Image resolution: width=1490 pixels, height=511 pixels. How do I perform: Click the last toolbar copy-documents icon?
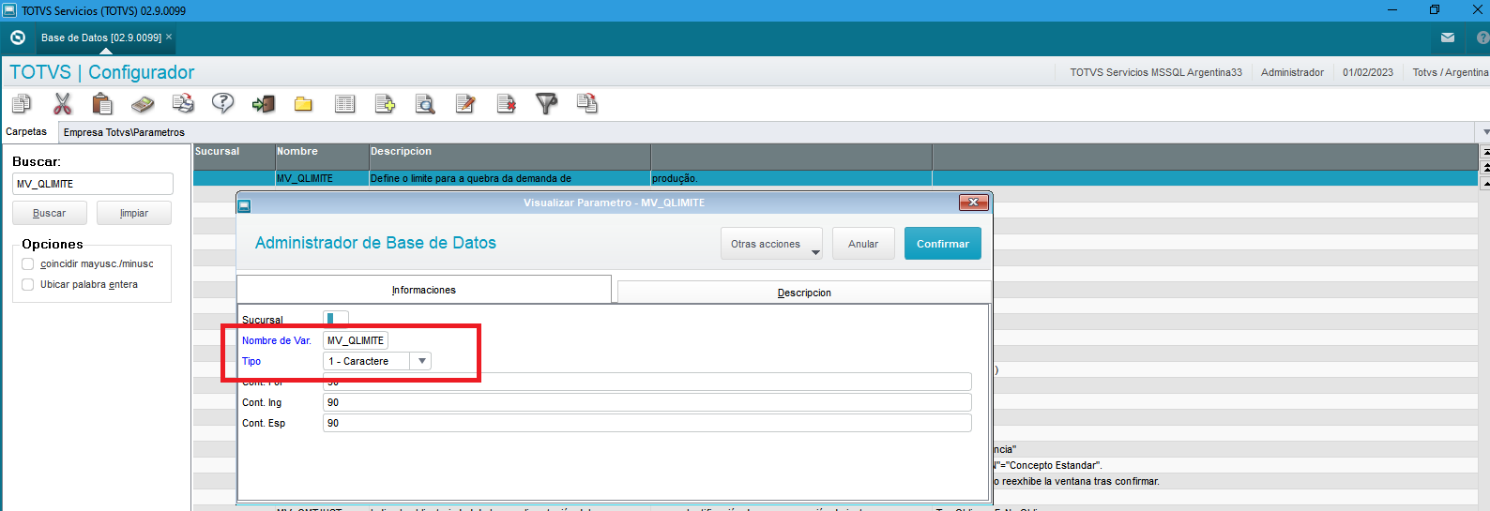pos(587,103)
